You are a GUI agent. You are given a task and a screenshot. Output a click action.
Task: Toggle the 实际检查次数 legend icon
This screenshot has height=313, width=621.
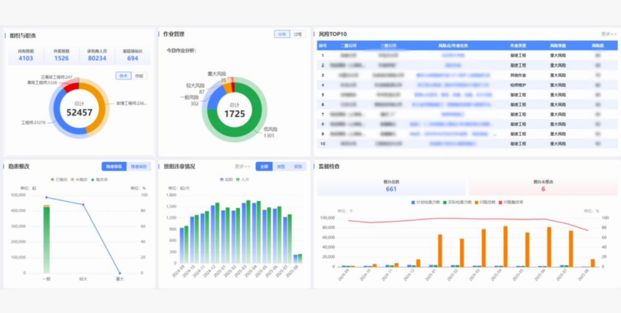point(445,203)
